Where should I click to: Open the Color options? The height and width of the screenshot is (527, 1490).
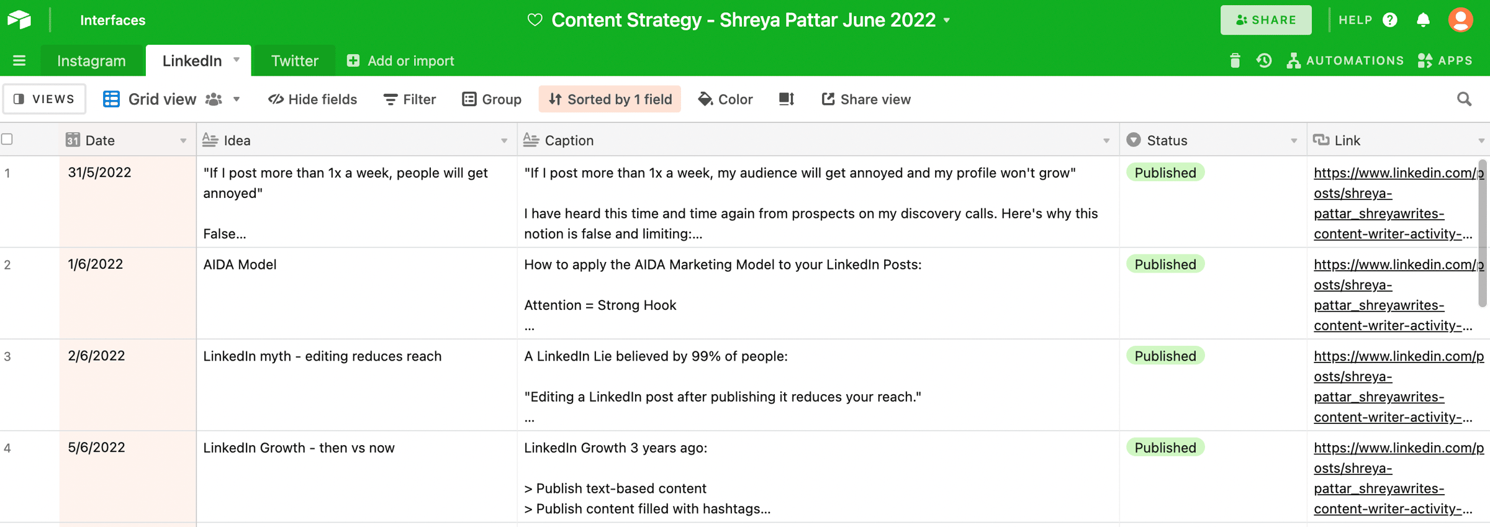coord(725,99)
